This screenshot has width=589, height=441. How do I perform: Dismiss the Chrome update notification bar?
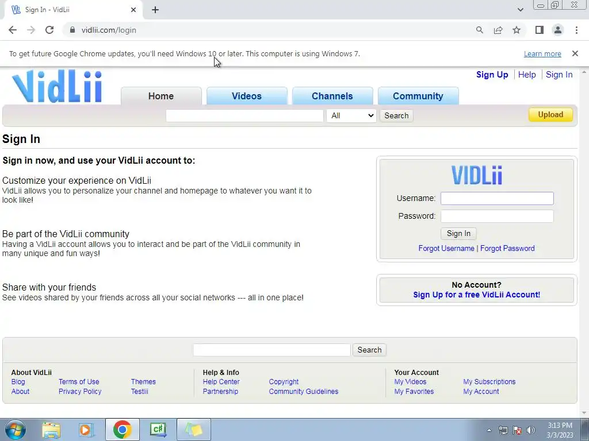pyautogui.click(x=575, y=53)
